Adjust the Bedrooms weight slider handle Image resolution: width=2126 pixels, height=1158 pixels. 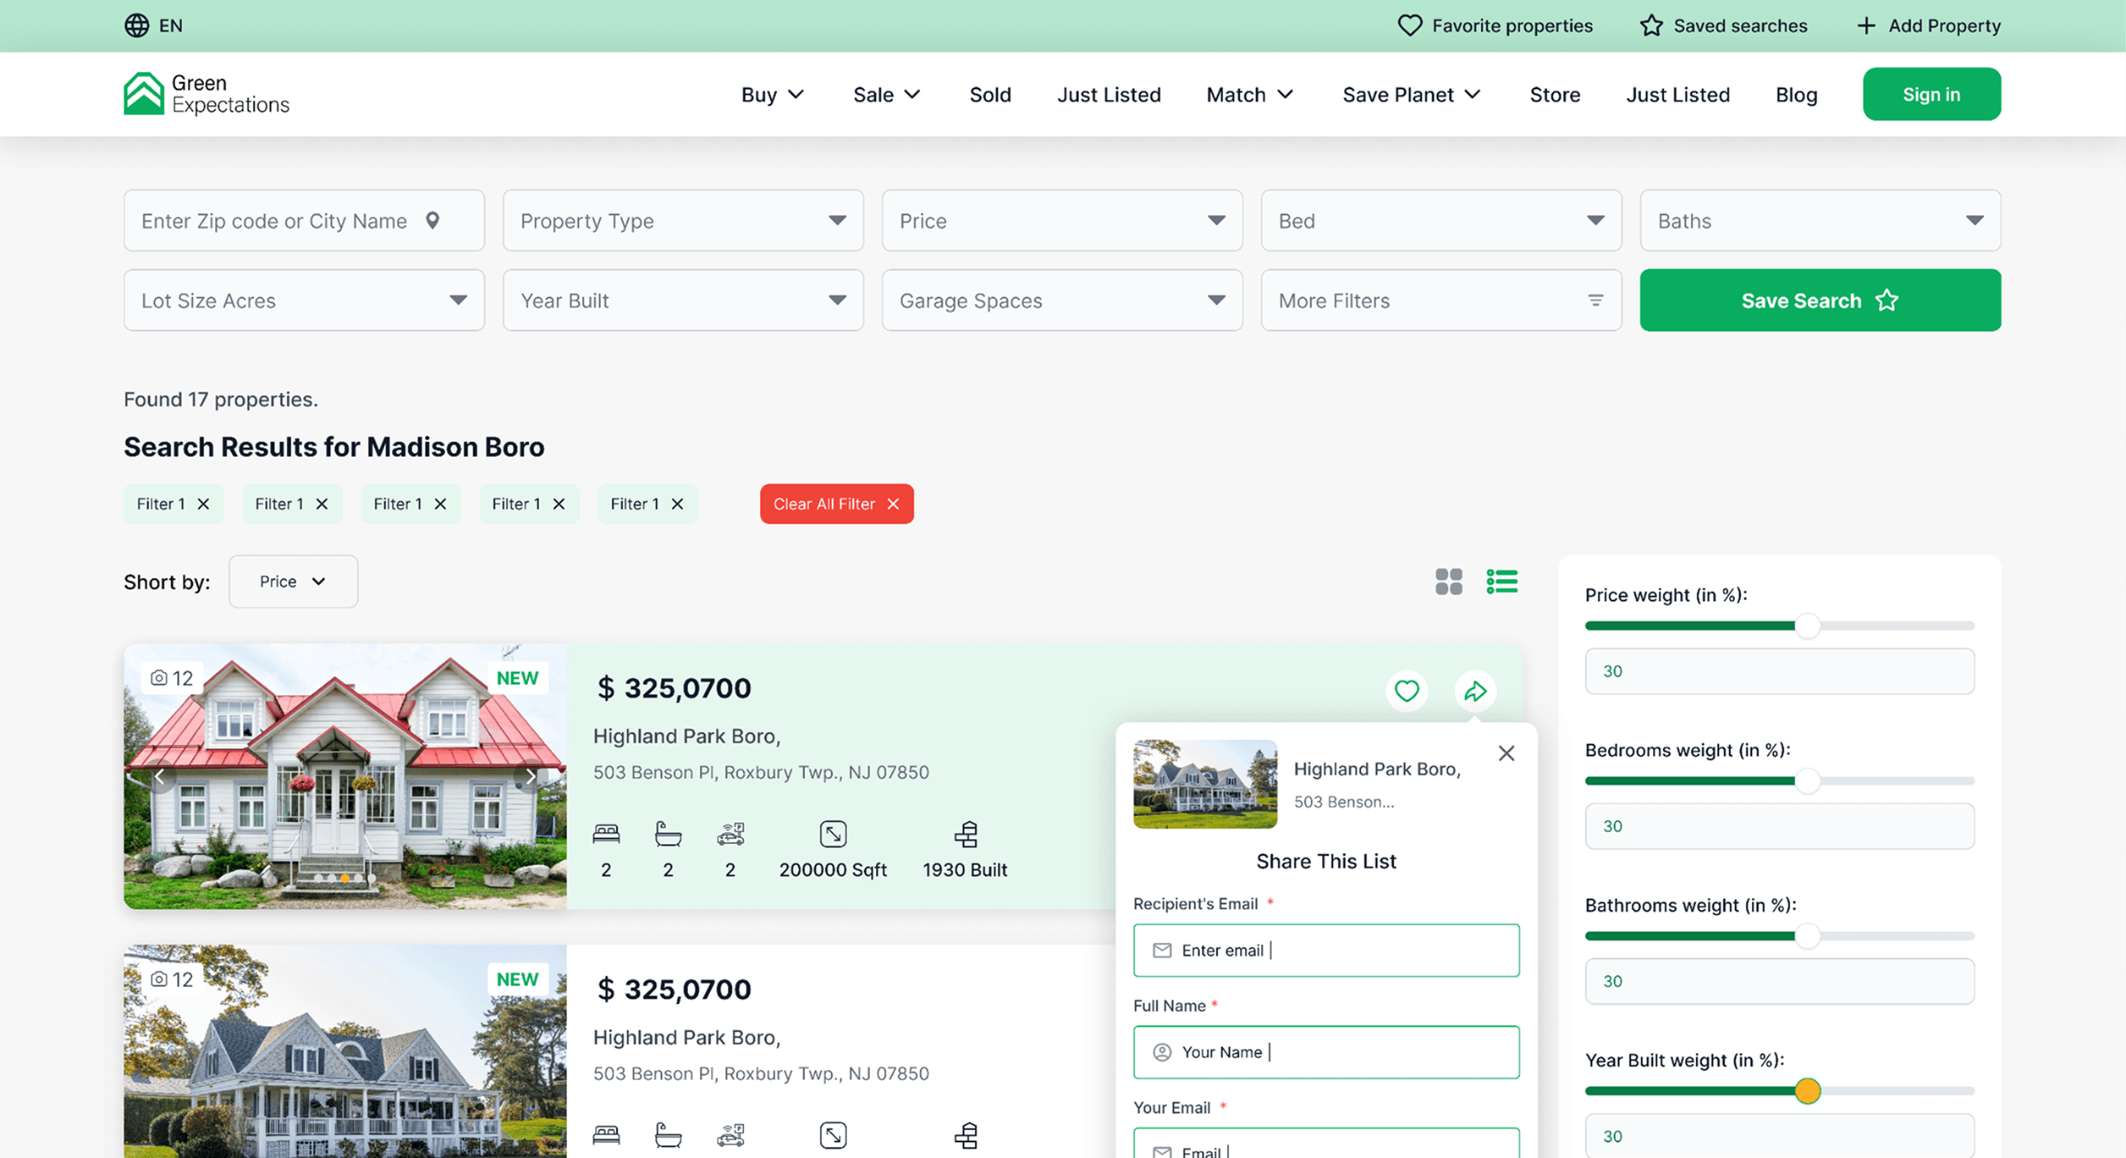1808,780
